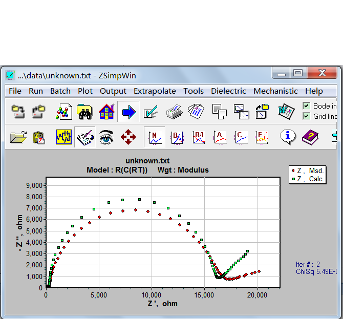Open the purple help book icon

point(310,137)
